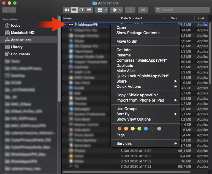
Task: Apply the red tag color
Action: click(x=119, y=129)
